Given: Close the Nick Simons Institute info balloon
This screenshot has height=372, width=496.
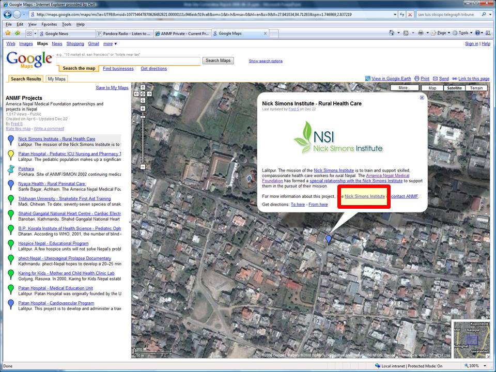Looking at the screenshot, I should pyautogui.click(x=422, y=98).
